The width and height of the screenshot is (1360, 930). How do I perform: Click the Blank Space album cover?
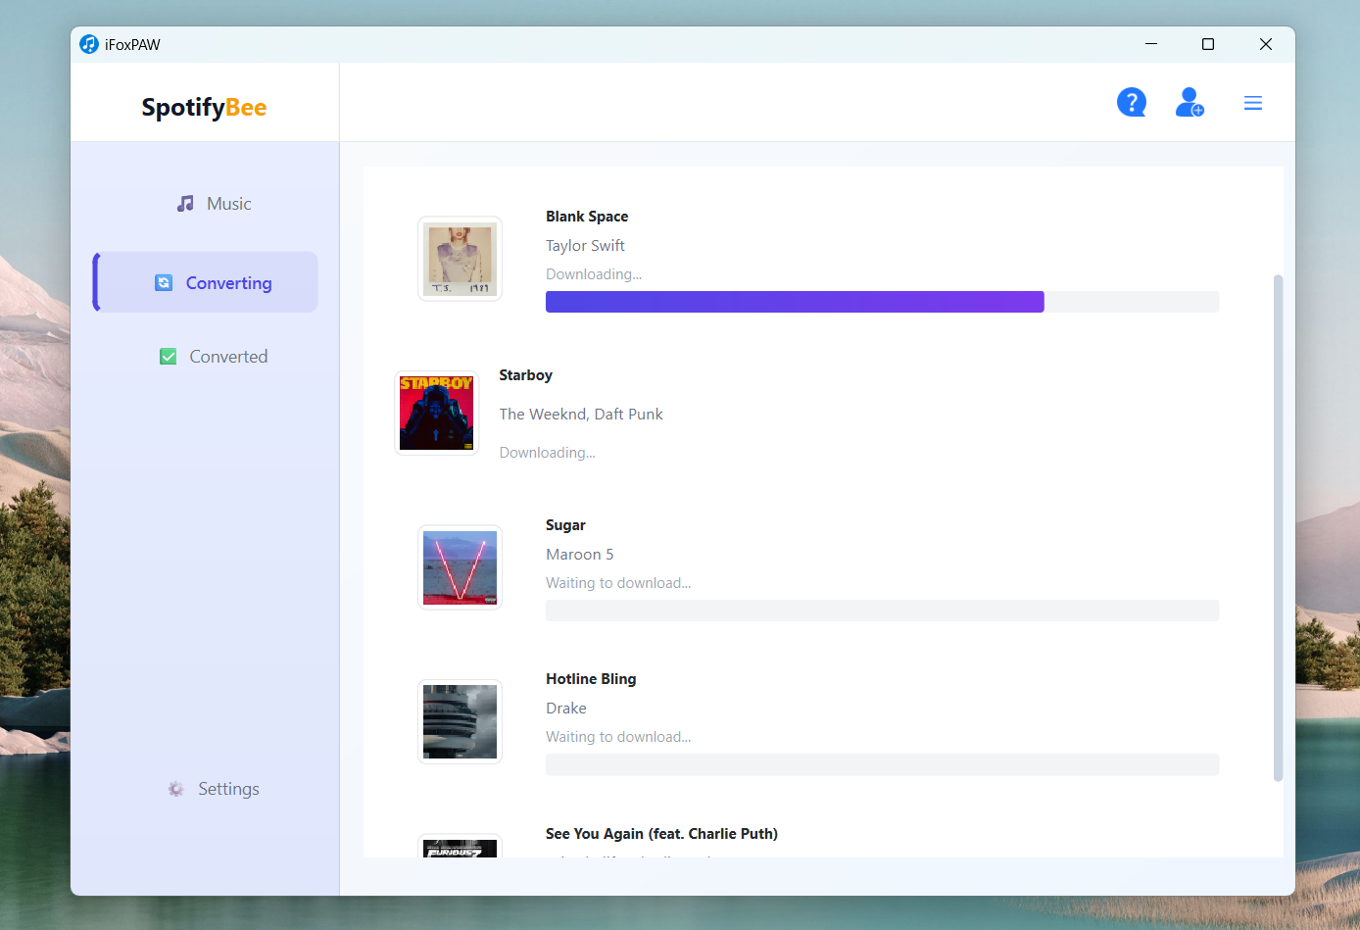point(460,259)
